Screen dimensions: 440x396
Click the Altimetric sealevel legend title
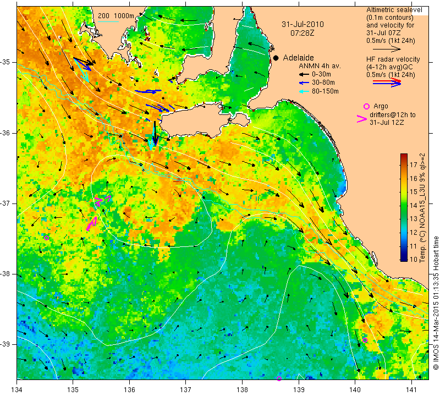point(394,10)
